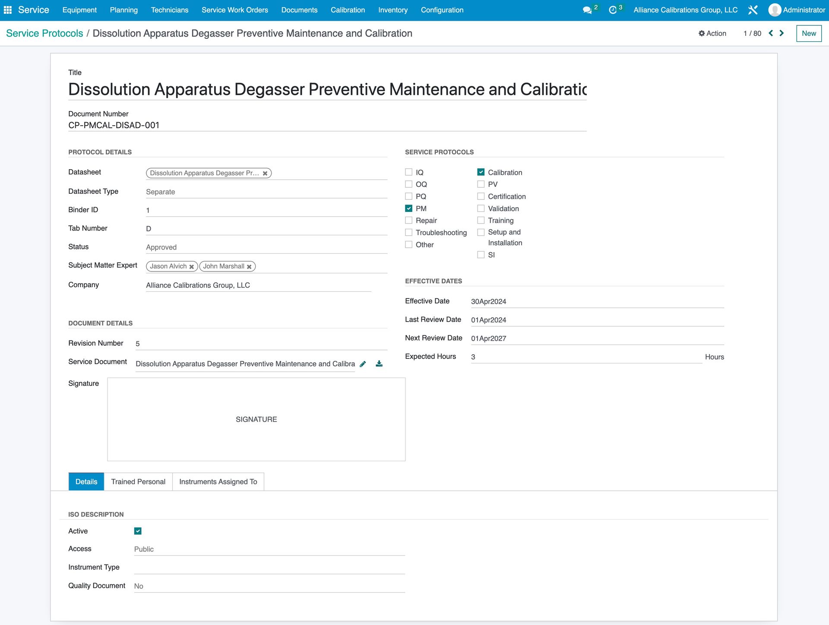Open the Action gear menu
The image size is (829, 625).
coord(712,33)
